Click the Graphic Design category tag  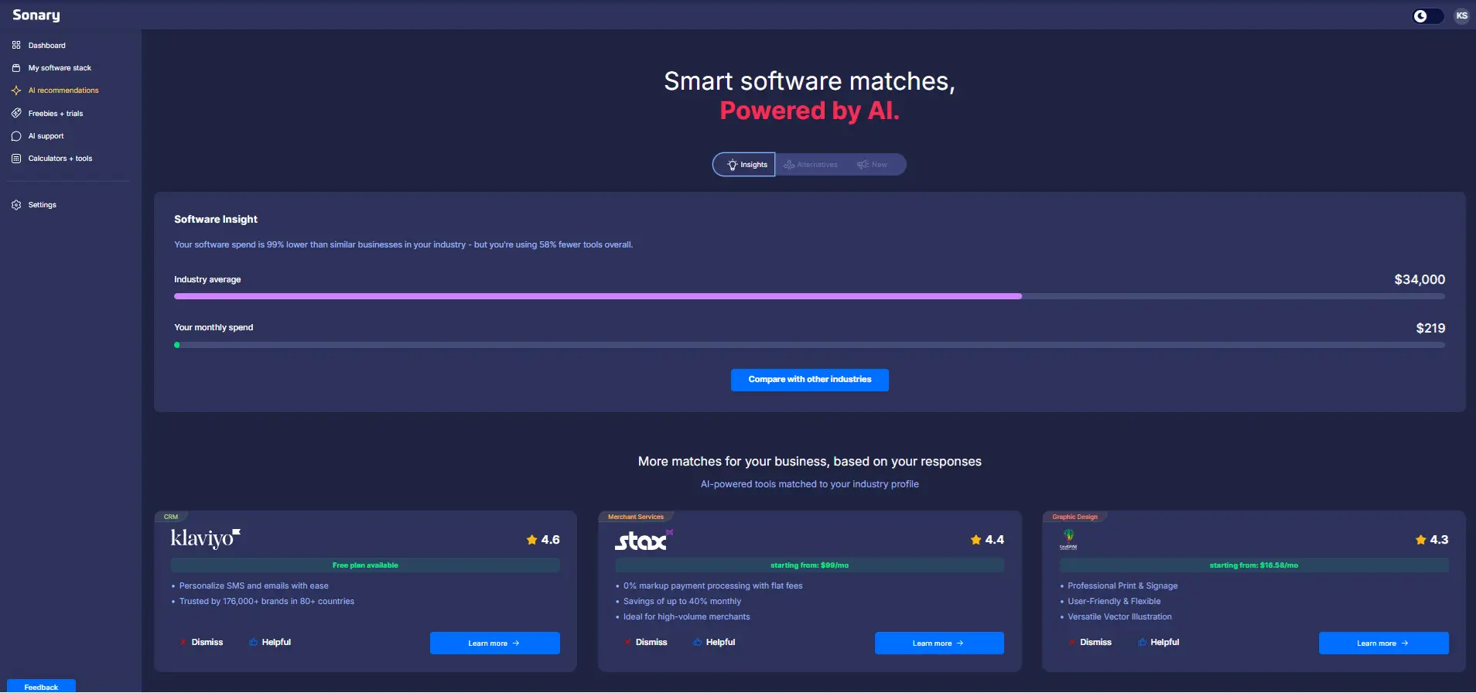[1075, 517]
